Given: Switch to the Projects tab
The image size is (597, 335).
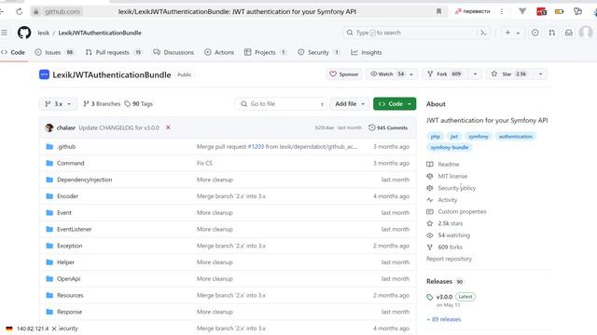Looking at the screenshot, I should pos(265,52).
